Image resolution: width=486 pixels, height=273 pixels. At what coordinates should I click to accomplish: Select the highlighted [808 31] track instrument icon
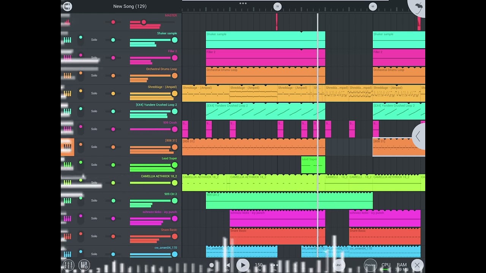pyautogui.click(x=67, y=147)
